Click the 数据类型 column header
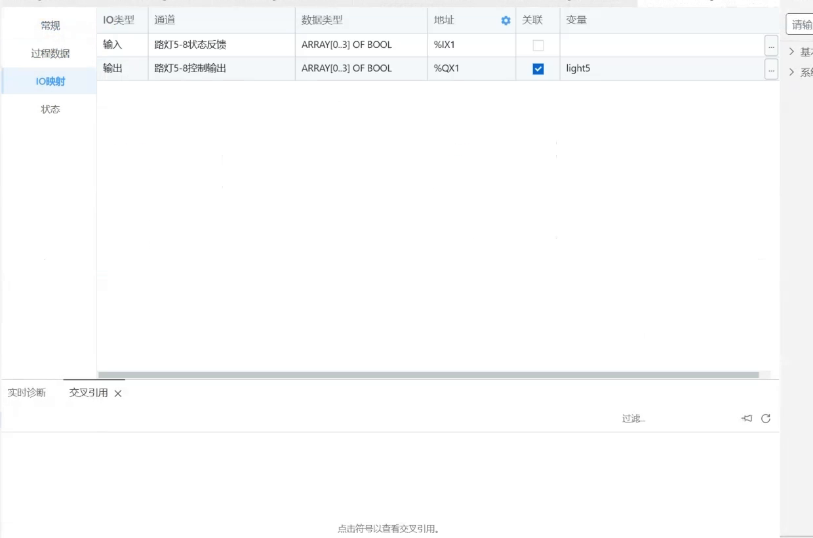Viewport: 813px width, 538px height. [361, 20]
